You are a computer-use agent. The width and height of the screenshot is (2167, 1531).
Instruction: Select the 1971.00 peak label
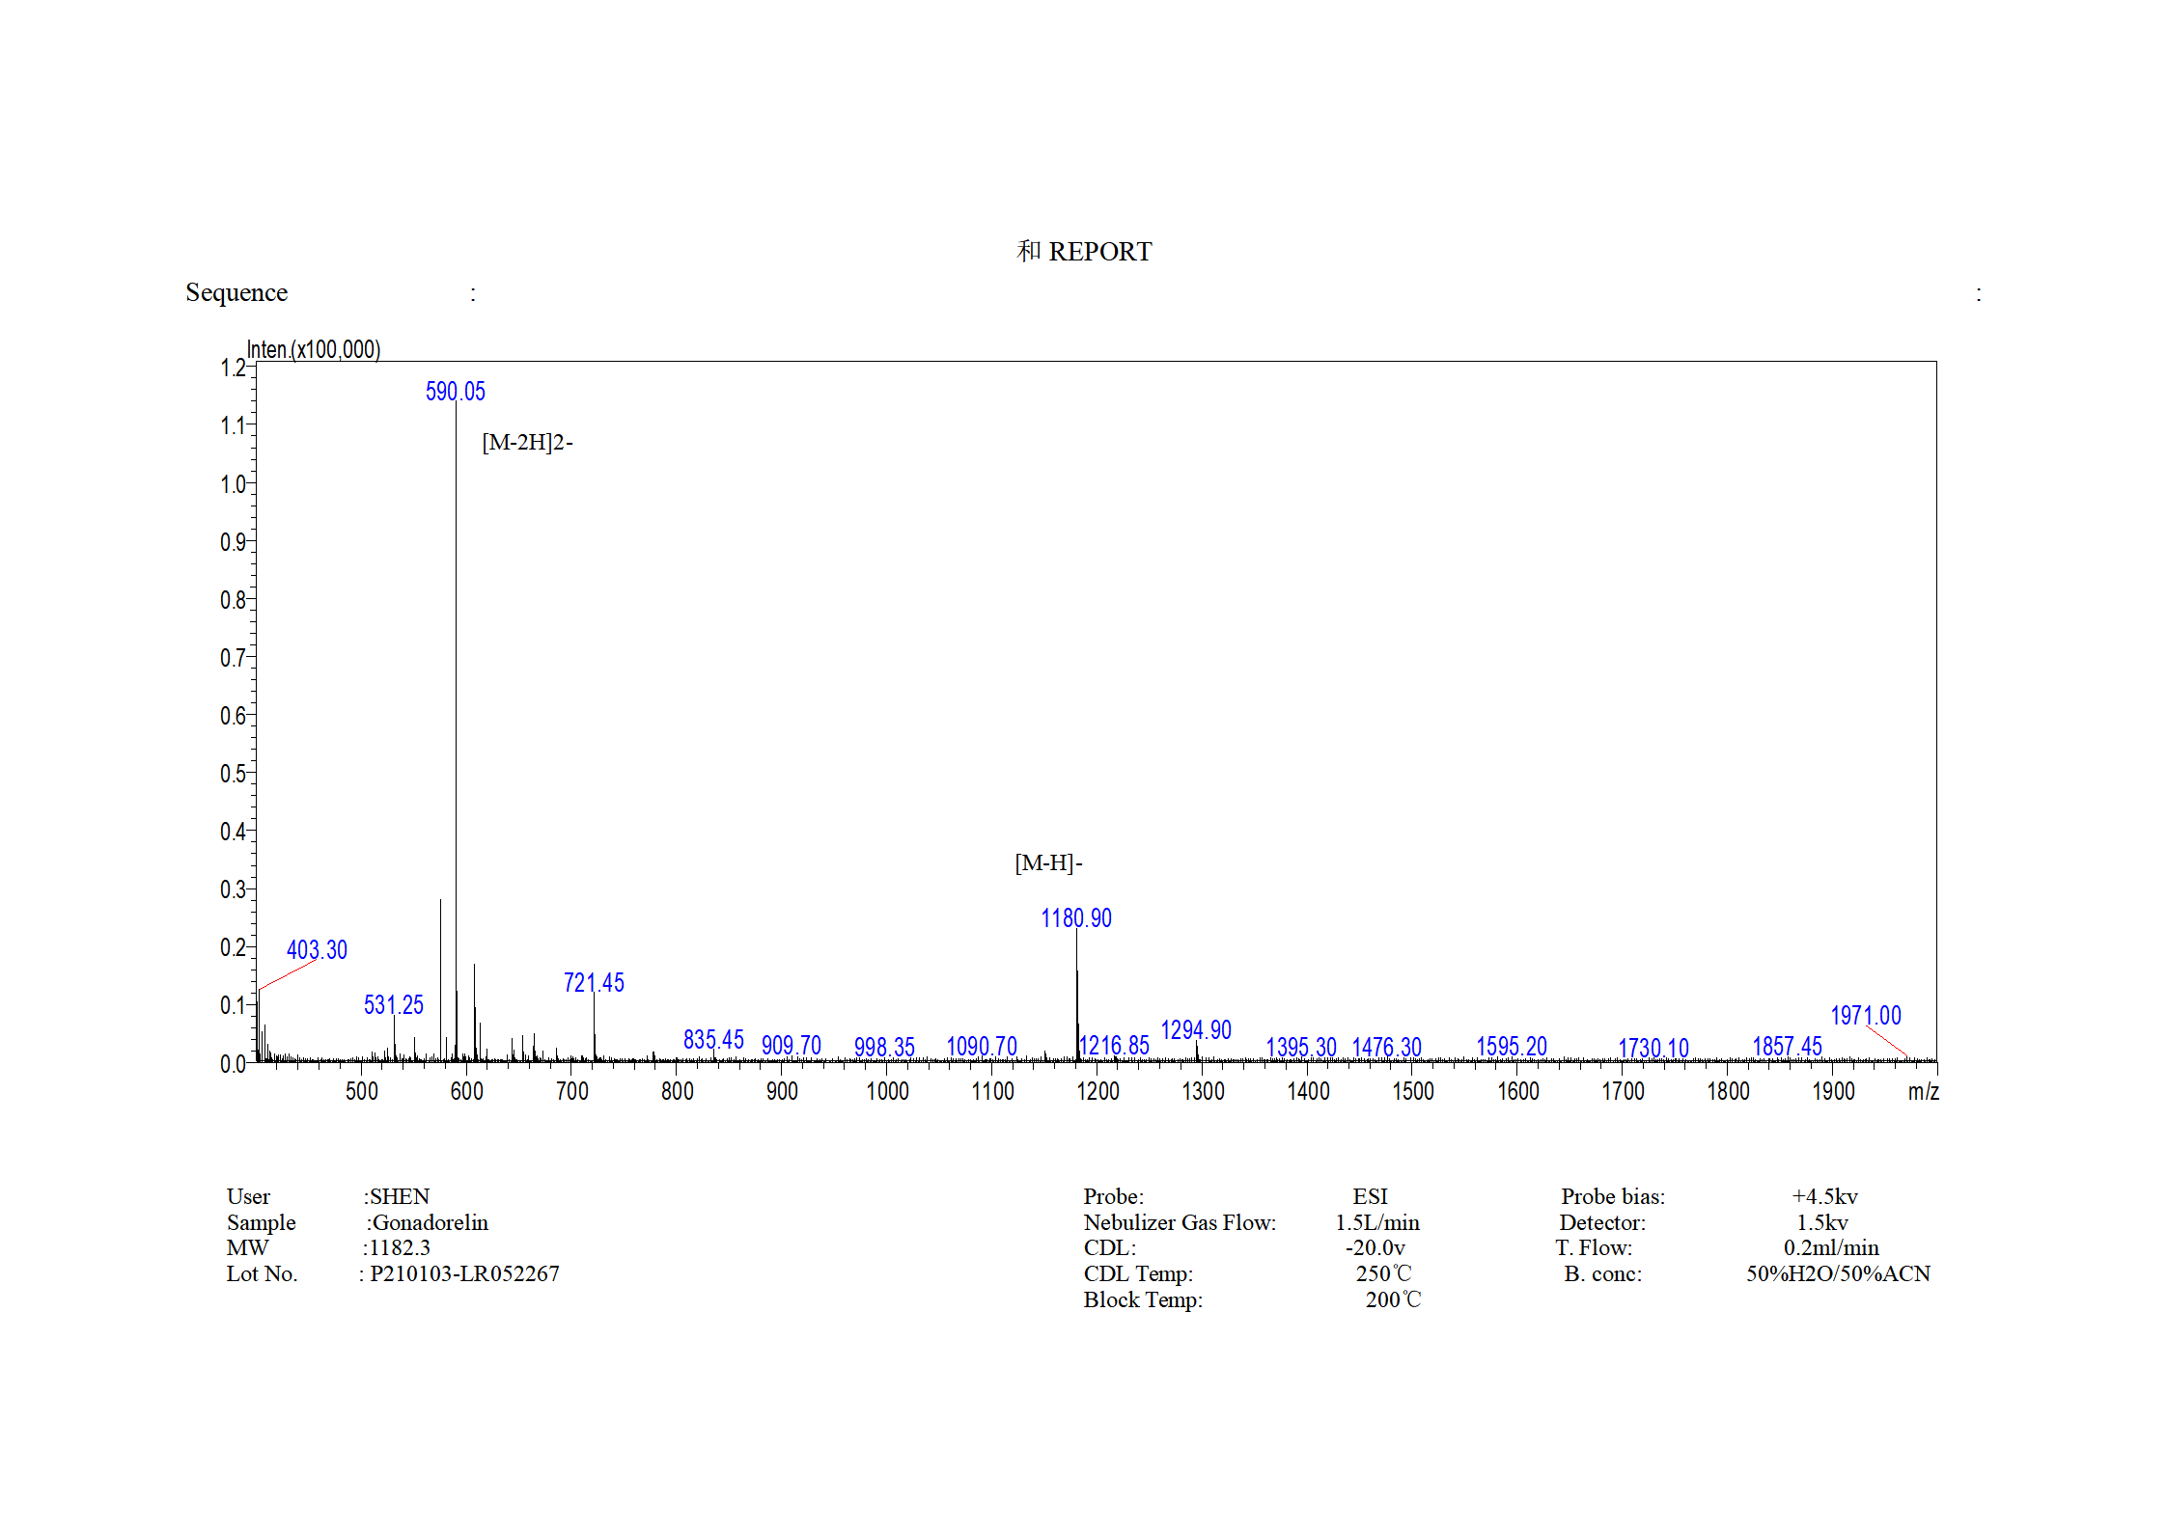[1864, 1015]
